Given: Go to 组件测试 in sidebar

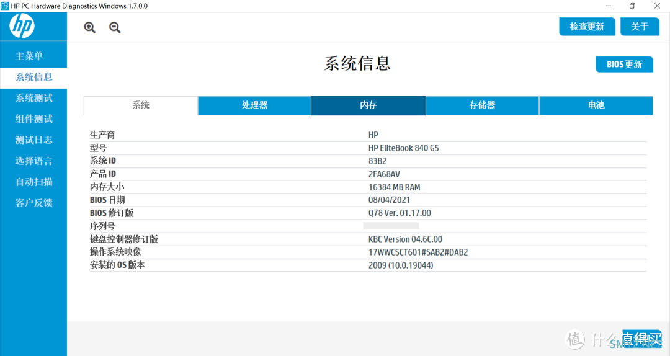Looking at the screenshot, I should click(x=33, y=119).
